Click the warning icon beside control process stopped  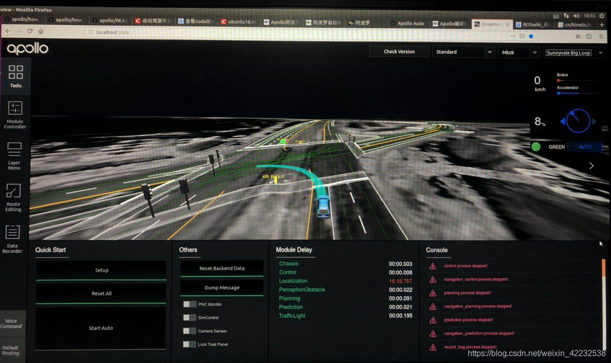click(x=433, y=266)
